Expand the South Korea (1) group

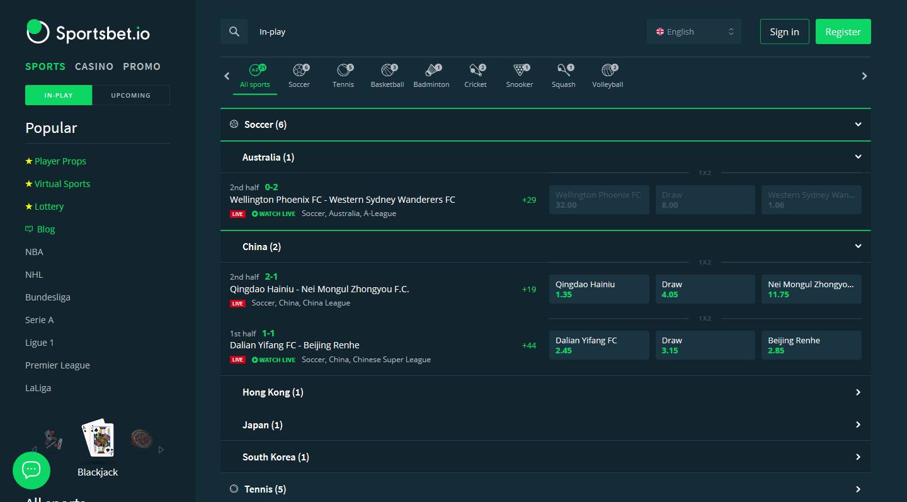point(545,457)
